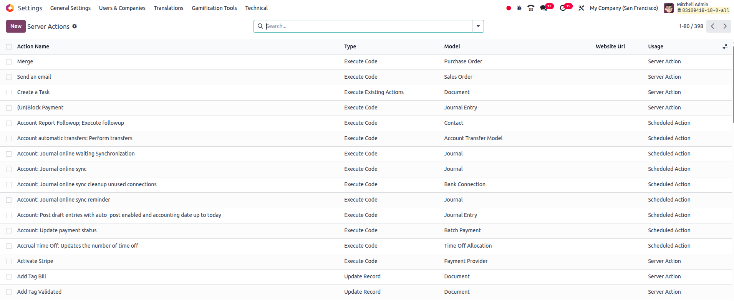Sort by Website Url column header
The width and height of the screenshot is (734, 301).
click(x=610, y=46)
